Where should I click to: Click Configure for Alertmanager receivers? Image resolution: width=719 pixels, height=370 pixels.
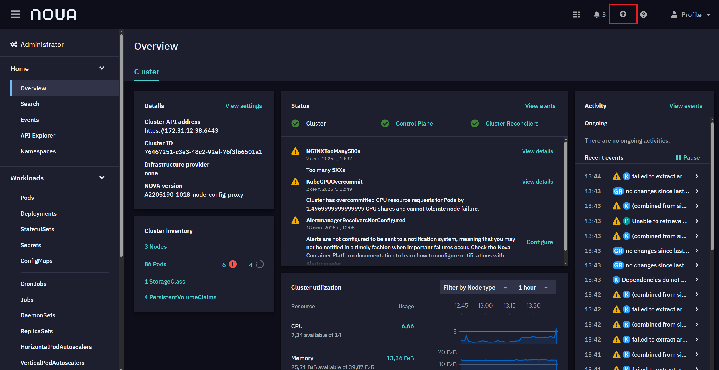[540, 242]
